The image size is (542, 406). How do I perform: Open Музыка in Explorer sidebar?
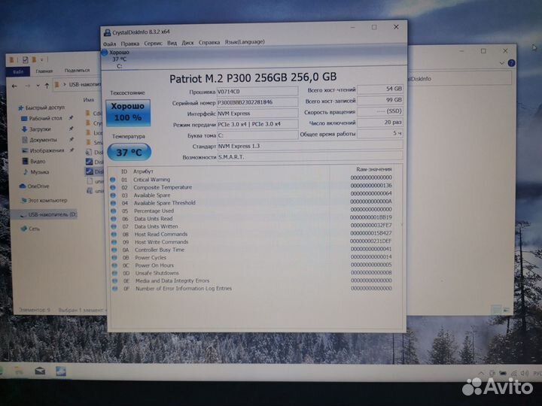(35, 172)
